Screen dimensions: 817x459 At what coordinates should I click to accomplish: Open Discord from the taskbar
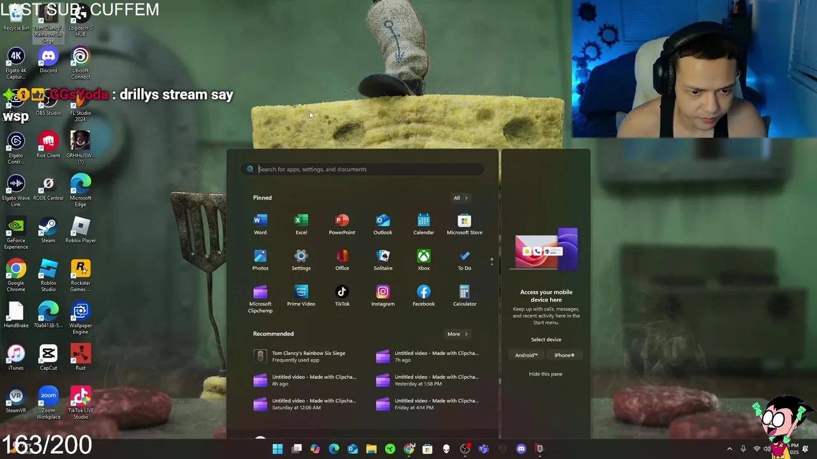click(521, 449)
